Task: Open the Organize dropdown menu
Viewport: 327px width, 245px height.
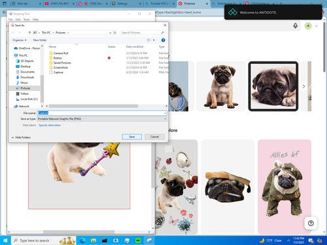Action: tap(20, 40)
